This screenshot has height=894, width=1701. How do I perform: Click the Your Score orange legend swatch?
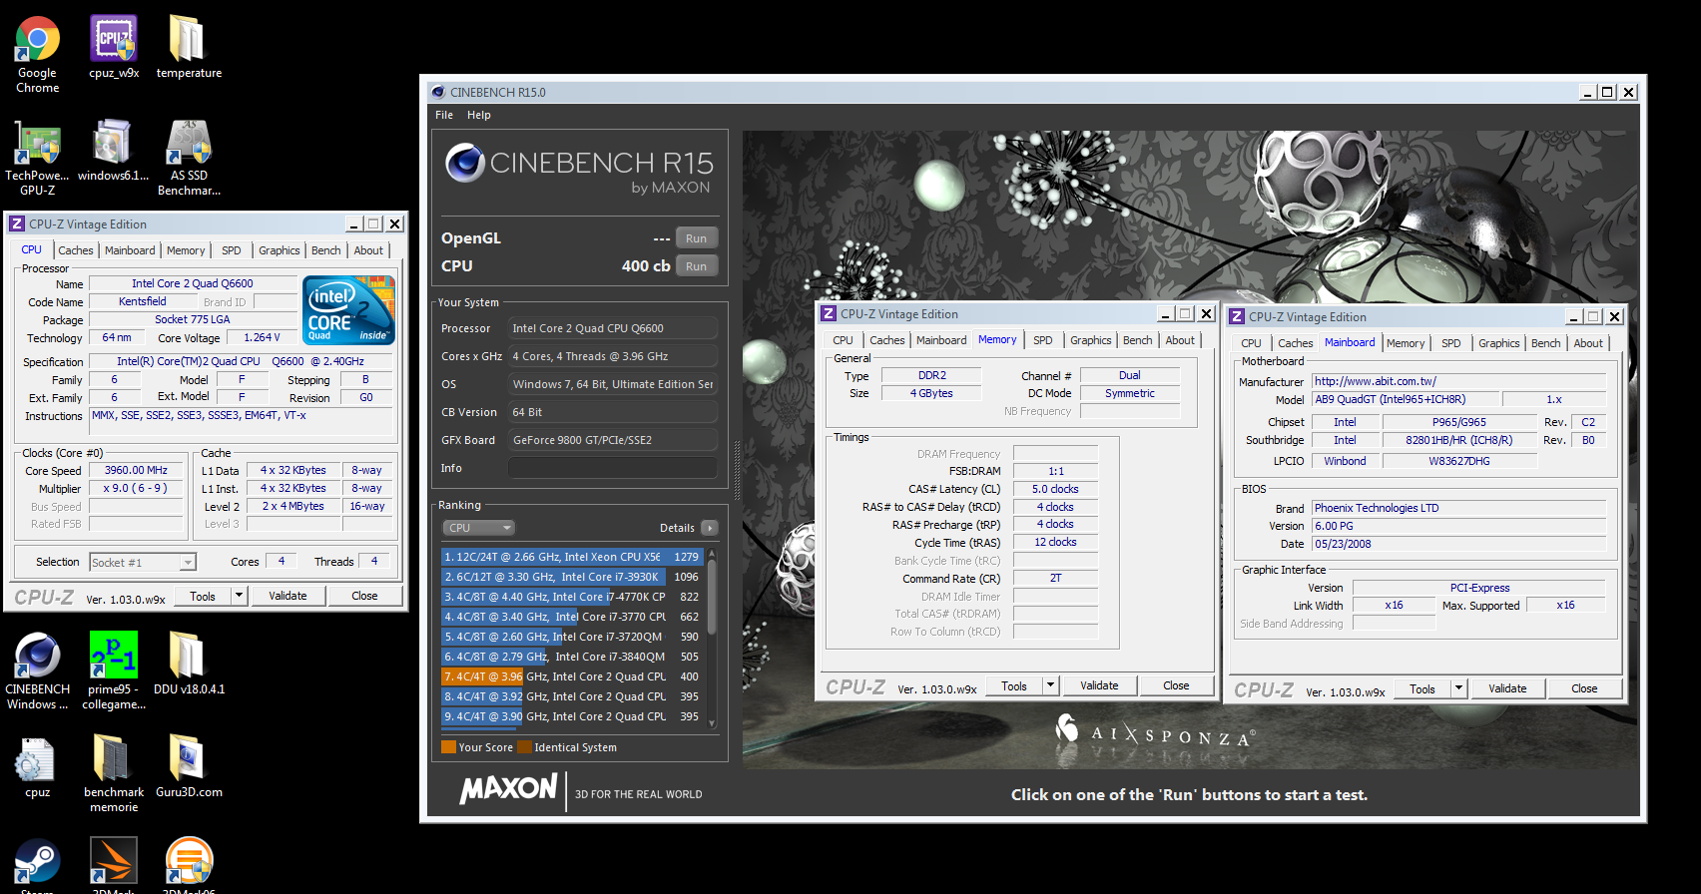(448, 747)
